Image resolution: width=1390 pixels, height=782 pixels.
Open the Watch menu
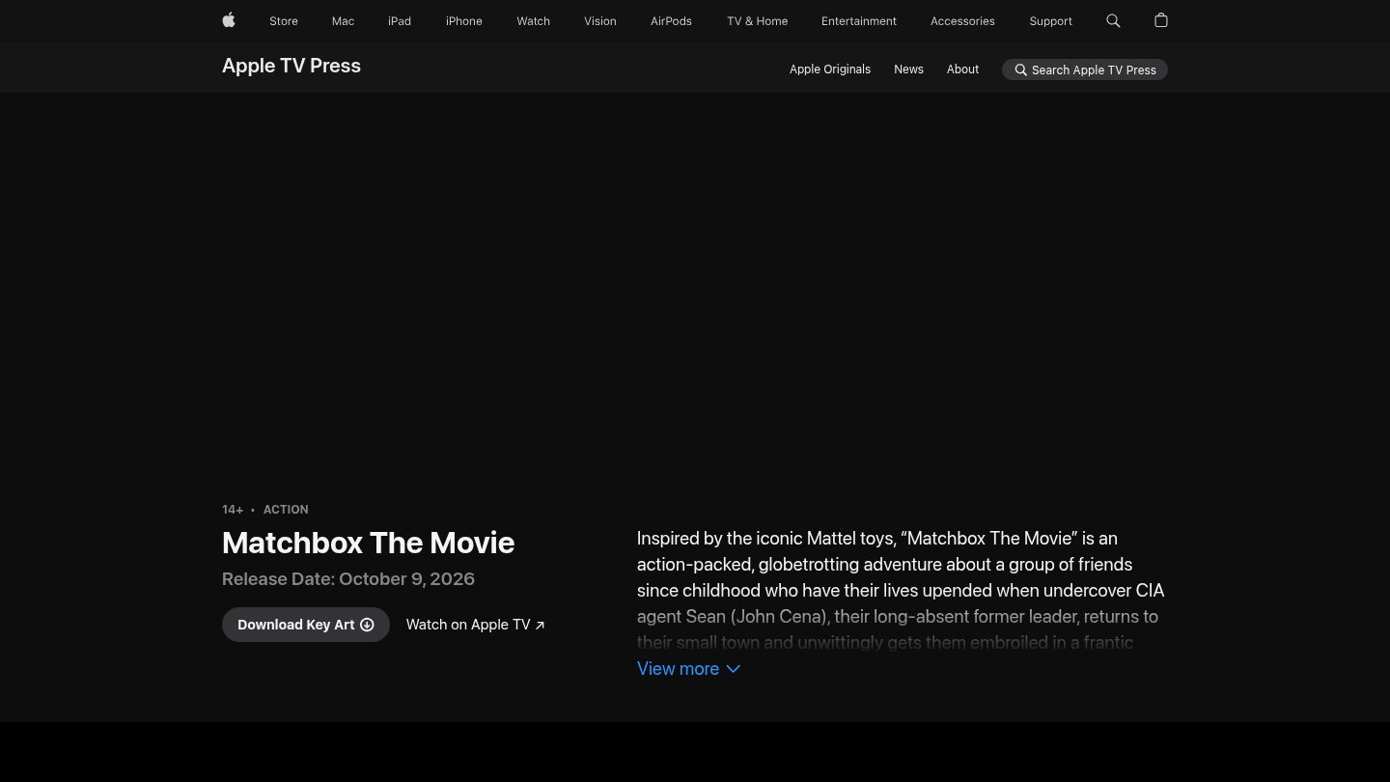point(533,21)
